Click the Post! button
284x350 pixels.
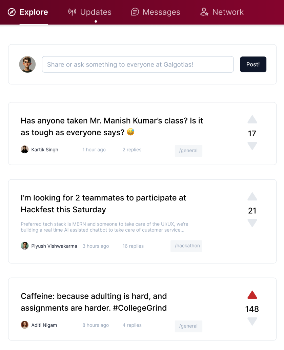point(253,64)
